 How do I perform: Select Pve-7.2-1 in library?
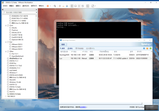point(15,54)
